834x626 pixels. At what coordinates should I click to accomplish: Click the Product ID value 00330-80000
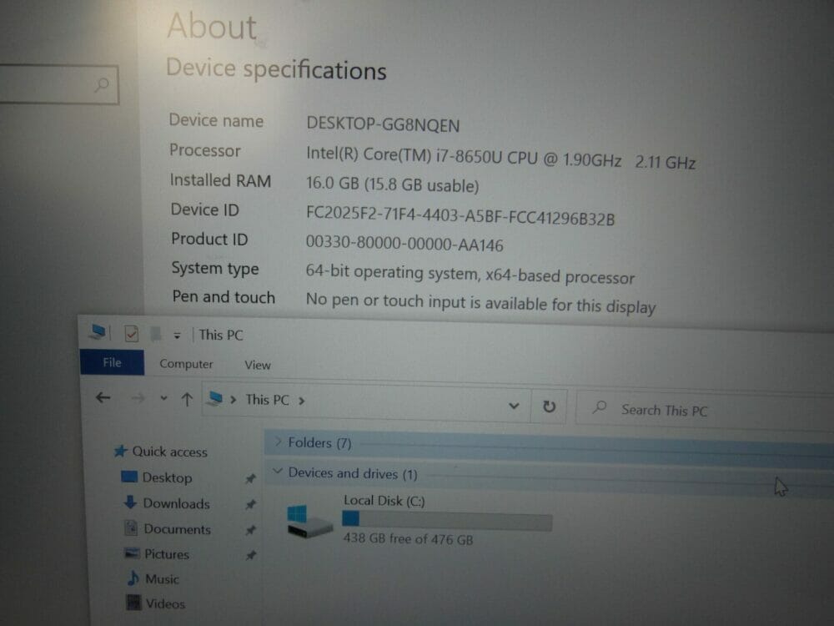coord(404,244)
